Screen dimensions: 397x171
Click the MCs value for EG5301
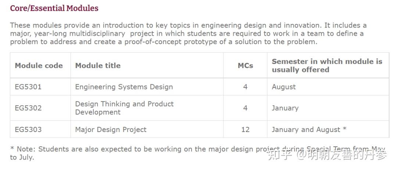point(245,87)
